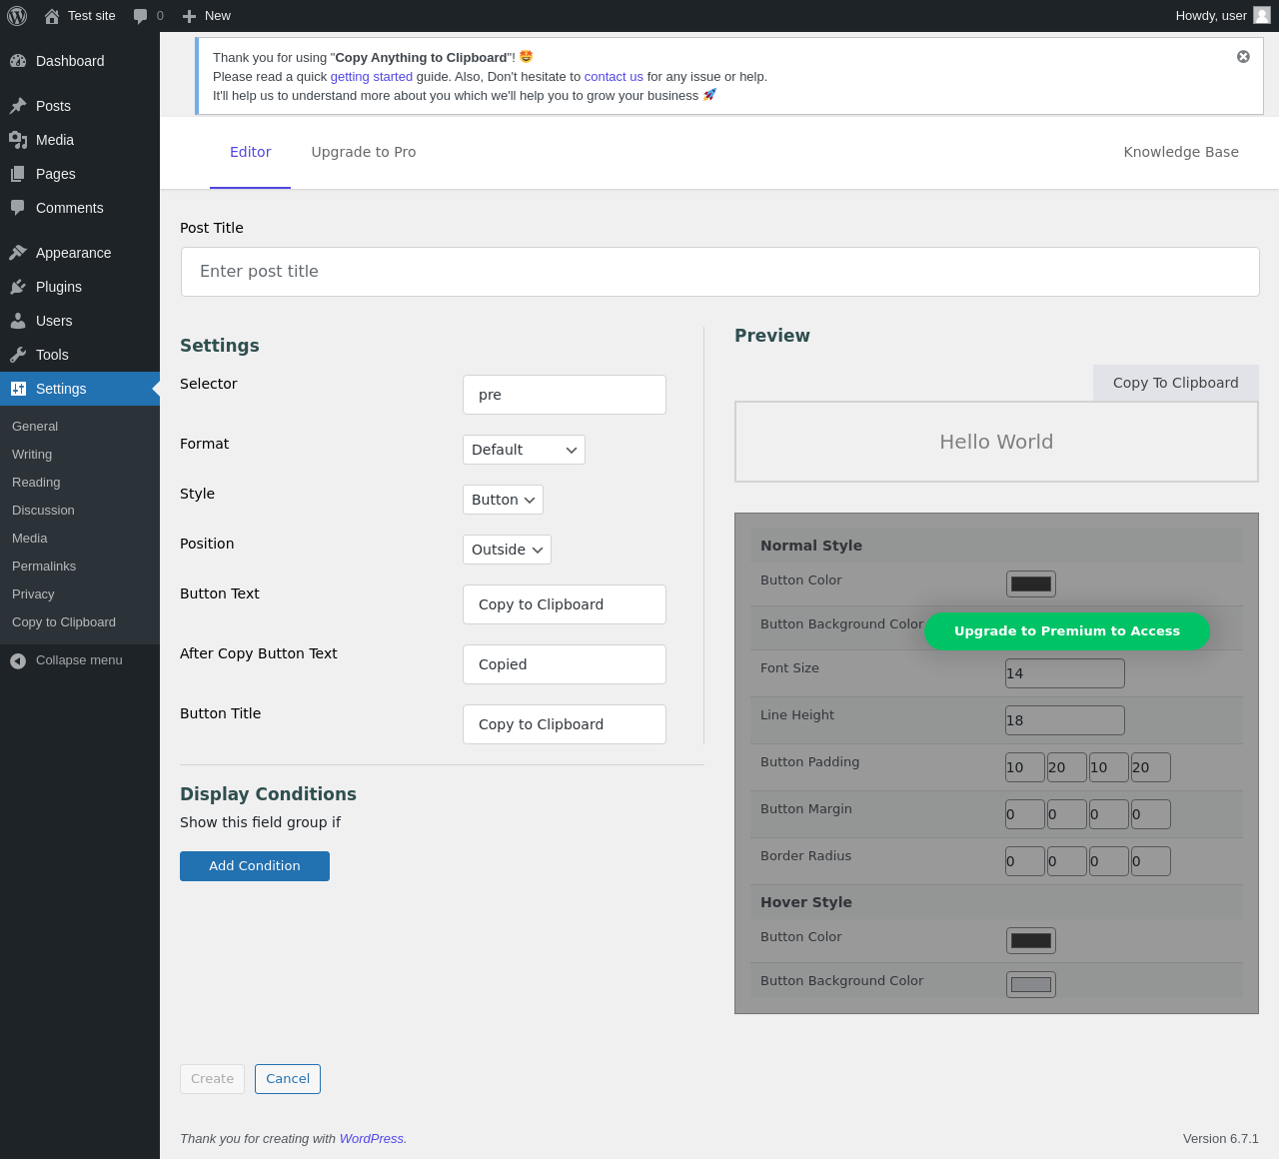Open the Style dropdown set to Button
This screenshot has width=1279, height=1159.
503,500
